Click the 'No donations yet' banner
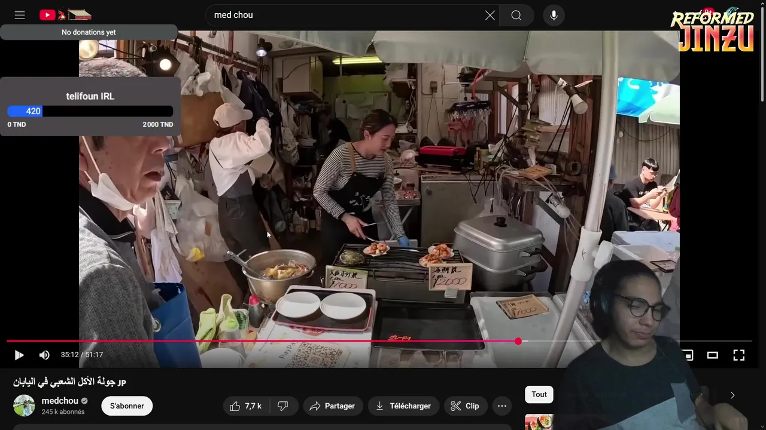This screenshot has width=766, height=430. [89, 32]
